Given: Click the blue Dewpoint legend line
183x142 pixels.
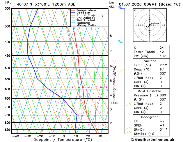Looking at the screenshot, I should tap(73, 13).
